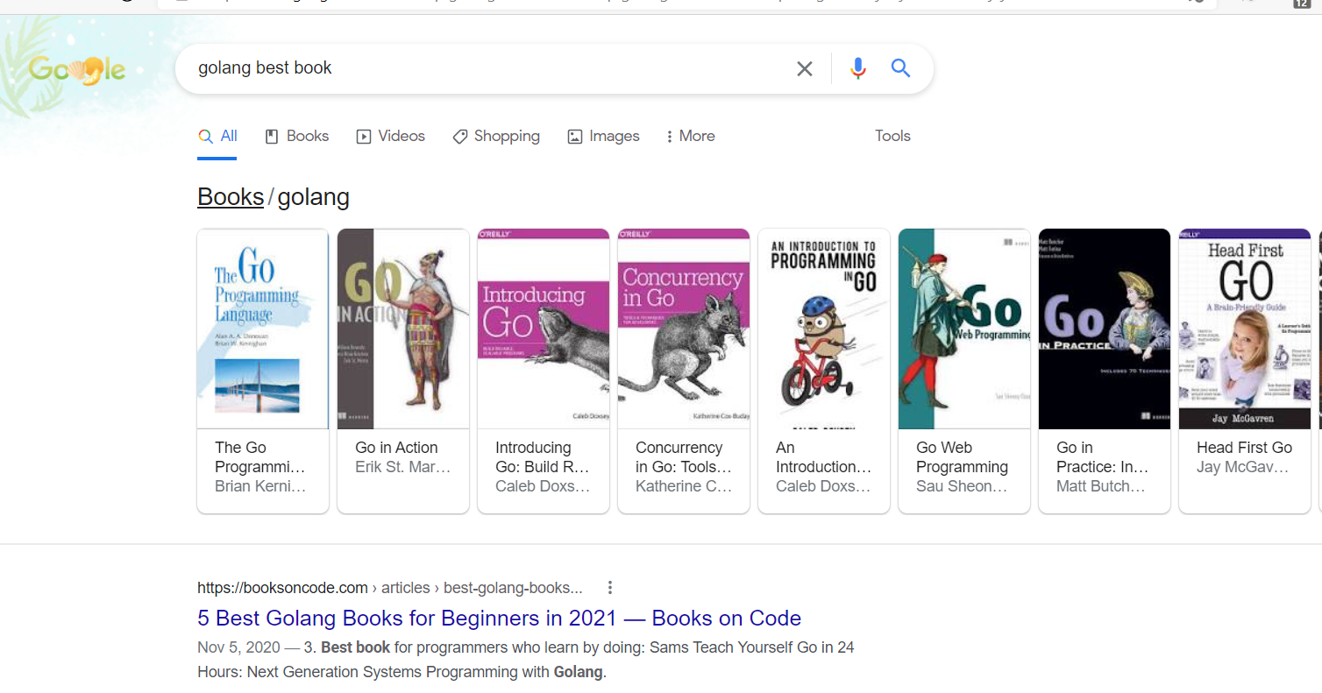The width and height of the screenshot is (1322, 693).
Task: Open the Go Web Programming book cover
Action: (964, 329)
